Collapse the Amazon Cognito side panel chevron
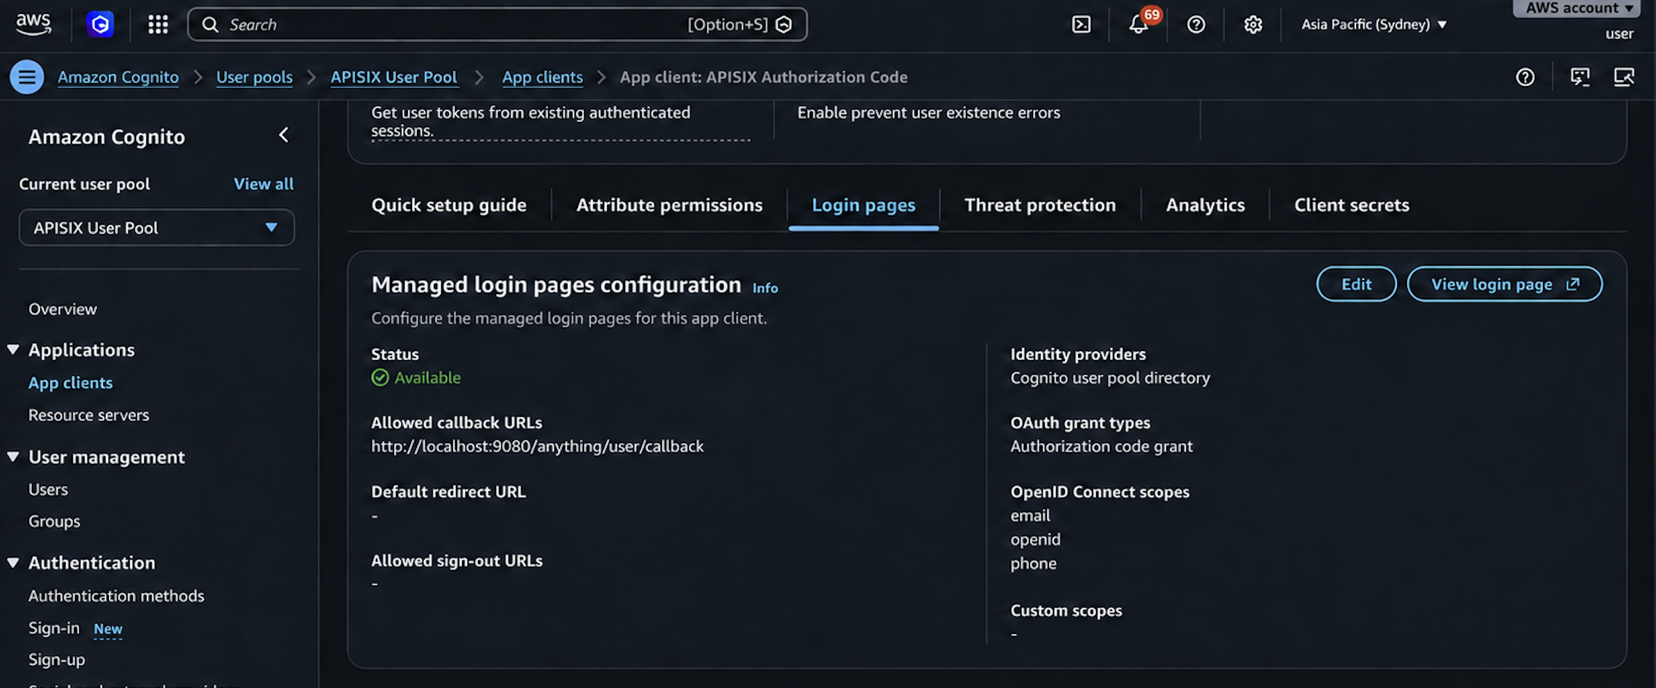The height and width of the screenshot is (688, 1656). pyautogui.click(x=283, y=135)
